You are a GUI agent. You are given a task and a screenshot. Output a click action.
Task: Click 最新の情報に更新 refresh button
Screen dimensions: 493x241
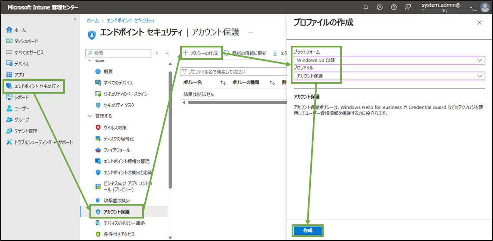click(246, 53)
